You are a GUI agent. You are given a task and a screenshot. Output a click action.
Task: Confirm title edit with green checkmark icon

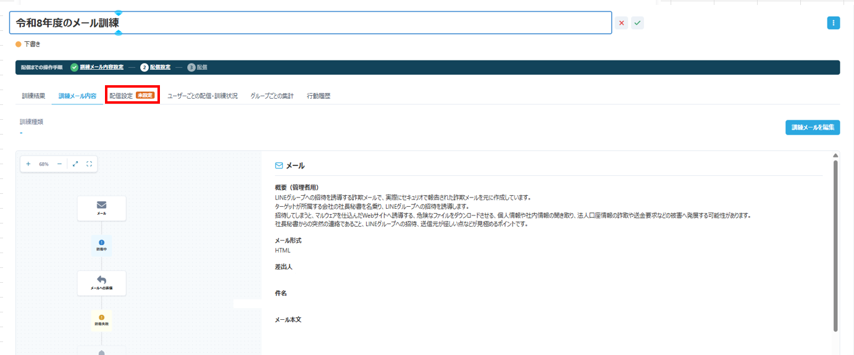[637, 23]
